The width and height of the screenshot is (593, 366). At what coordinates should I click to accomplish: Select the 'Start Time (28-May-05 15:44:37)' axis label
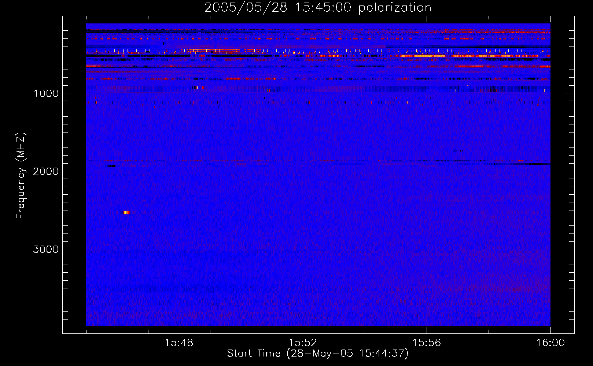[318, 354]
